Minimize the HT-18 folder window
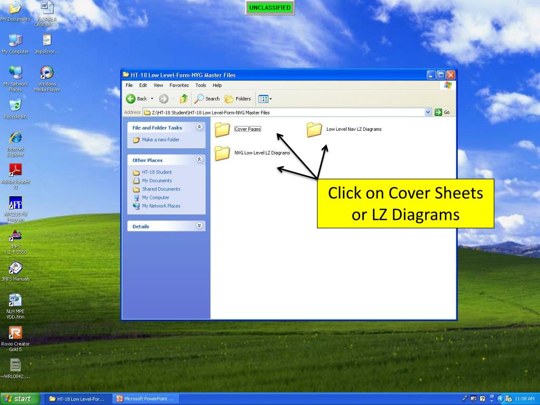 pyautogui.click(x=431, y=75)
